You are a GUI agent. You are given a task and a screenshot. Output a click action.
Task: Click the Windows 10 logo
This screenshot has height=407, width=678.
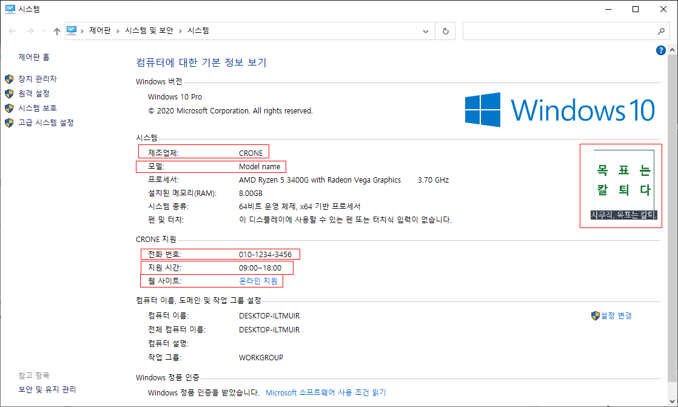[560, 110]
